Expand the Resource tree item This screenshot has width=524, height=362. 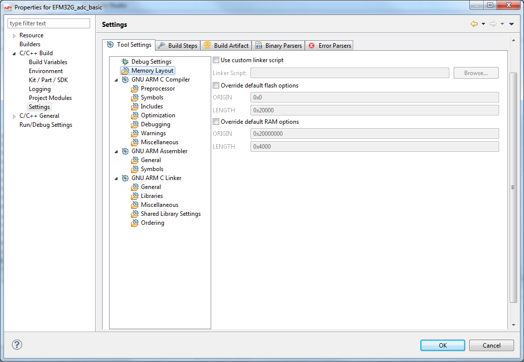[13, 35]
